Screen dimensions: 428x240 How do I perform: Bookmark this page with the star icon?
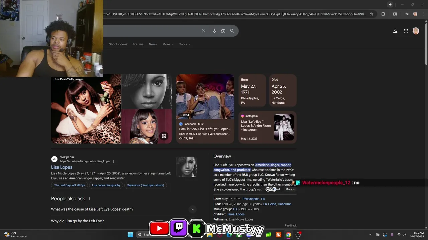[371, 14]
